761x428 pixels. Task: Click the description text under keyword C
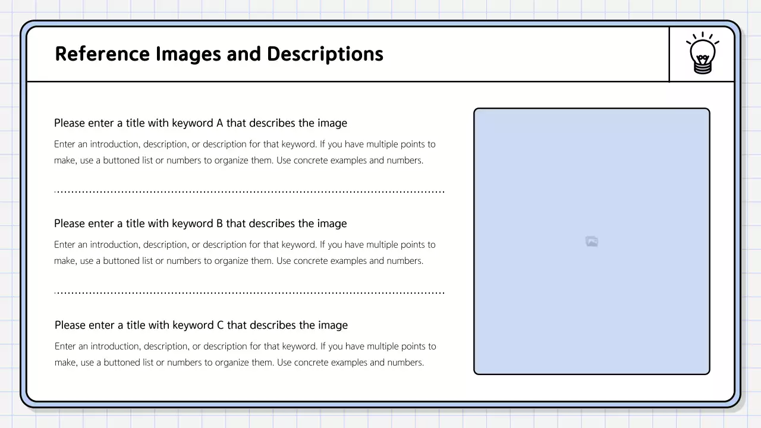tap(245, 354)
